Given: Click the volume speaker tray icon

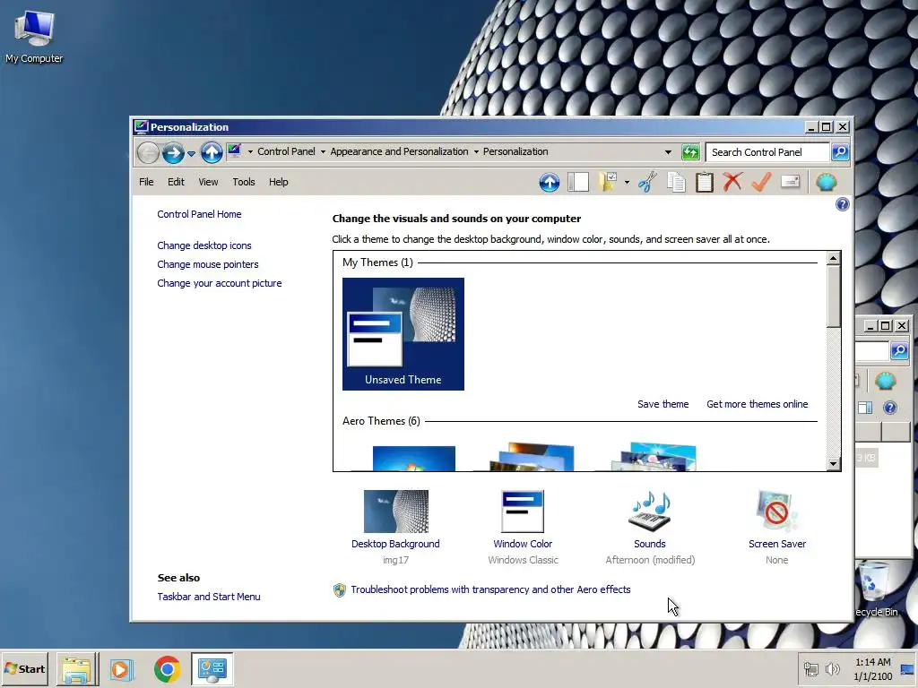Looking at the screenshot, I should click(832, 668).
